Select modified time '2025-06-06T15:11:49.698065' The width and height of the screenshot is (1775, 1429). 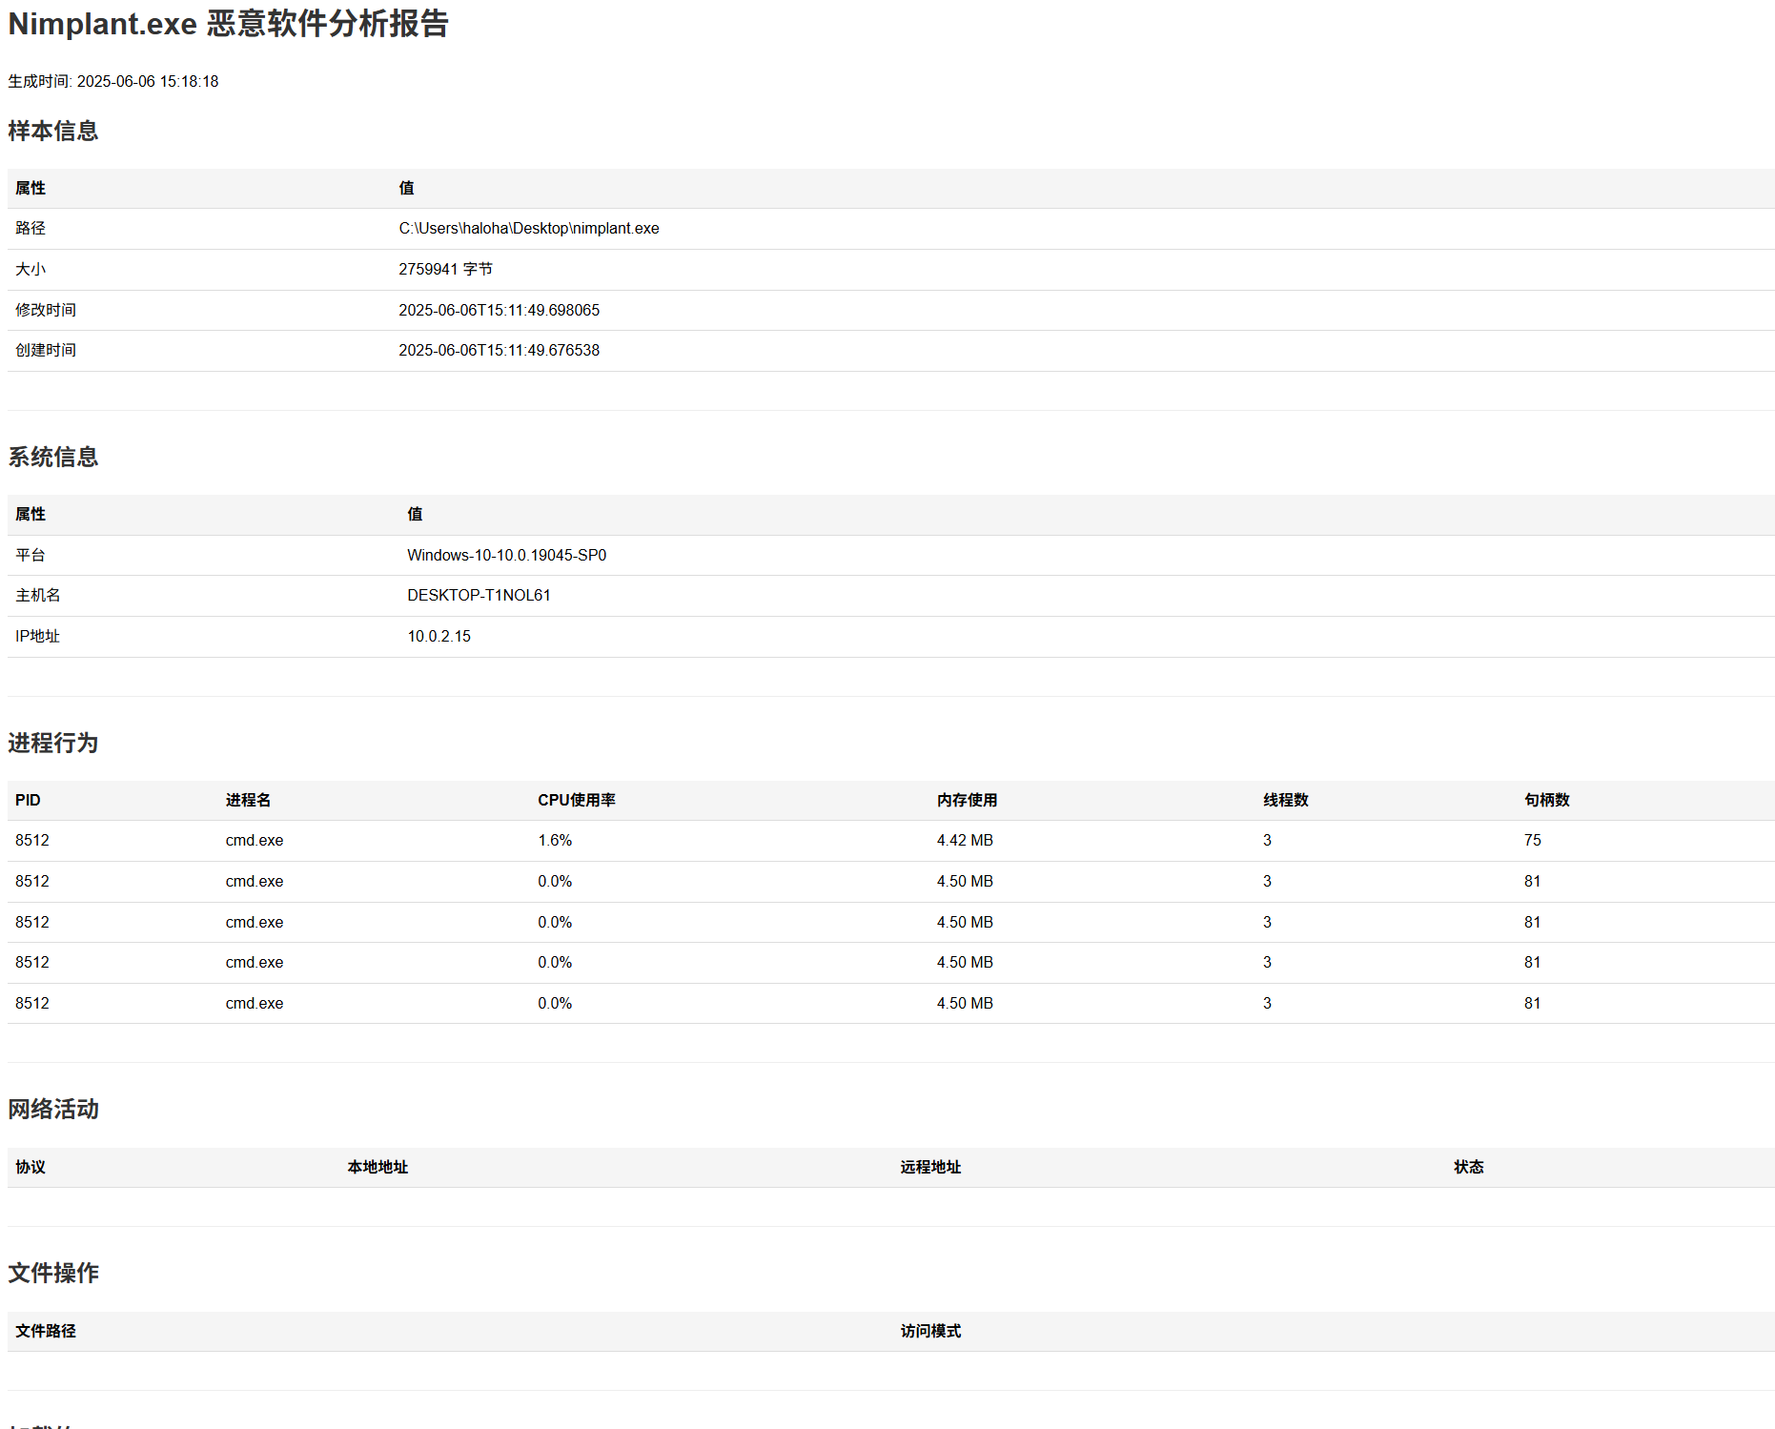[499, 311]
